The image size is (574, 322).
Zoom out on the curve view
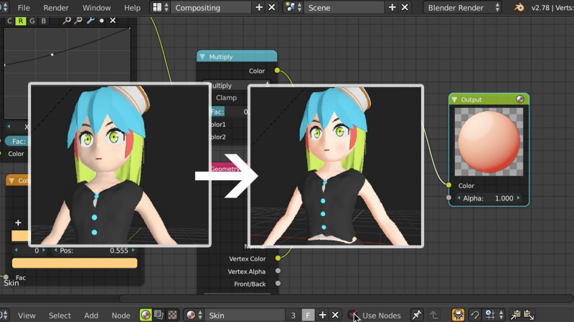[78, 21]
